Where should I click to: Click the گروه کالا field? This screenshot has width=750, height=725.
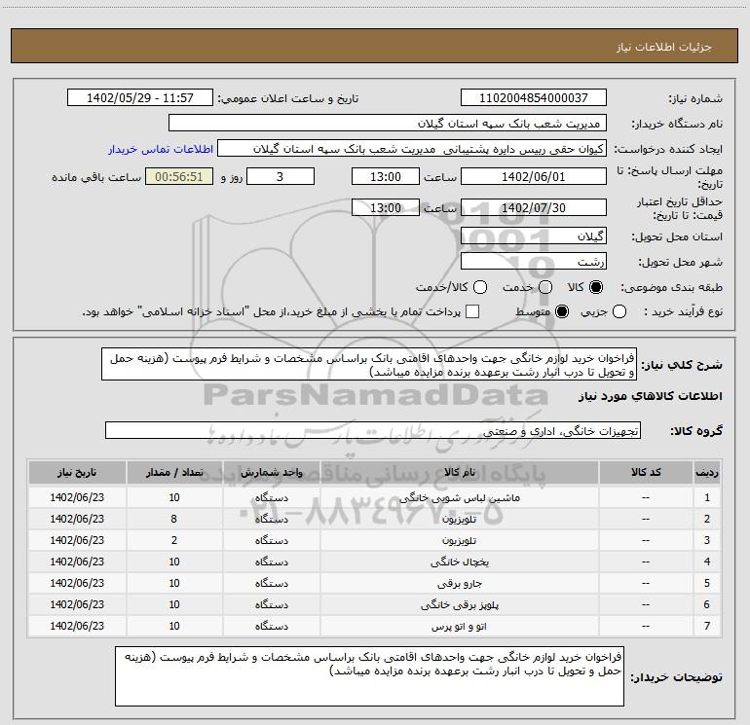tap(372, 430)
